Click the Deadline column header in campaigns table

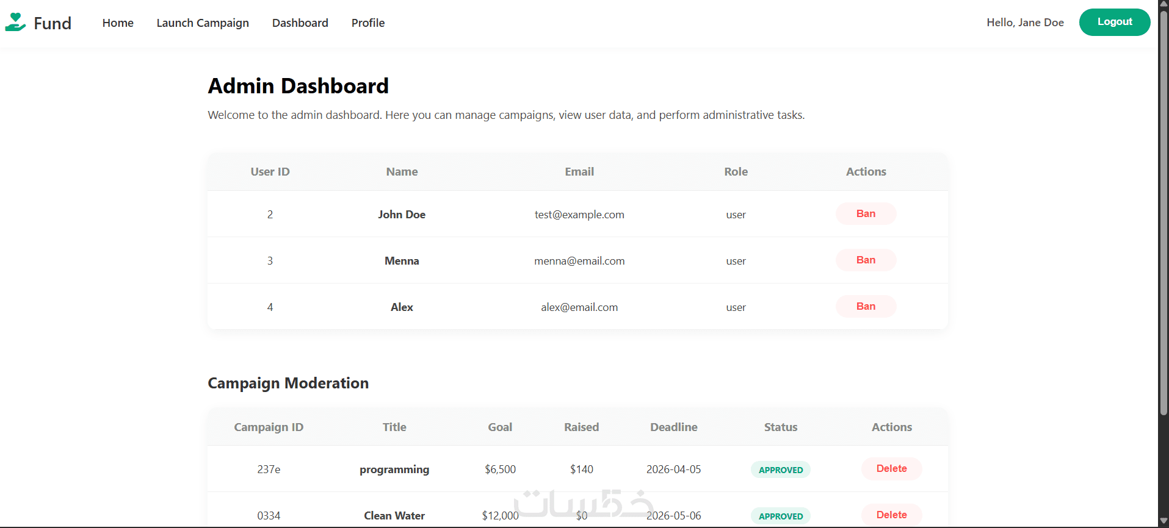[x=673, y=427]
